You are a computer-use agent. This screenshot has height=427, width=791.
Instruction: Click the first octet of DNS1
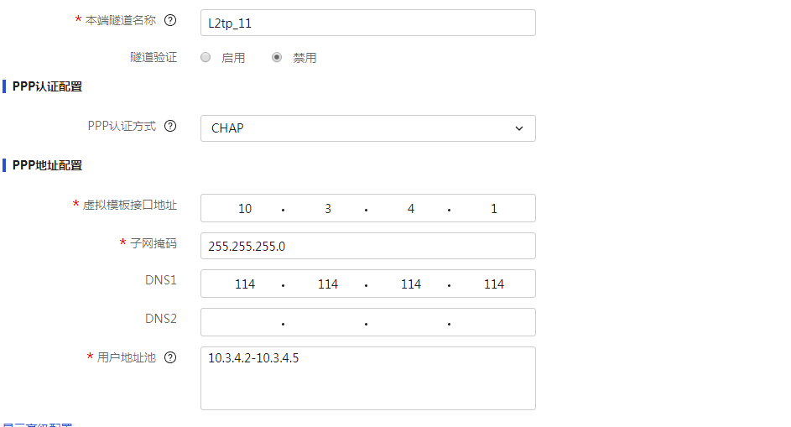point(244,284)
